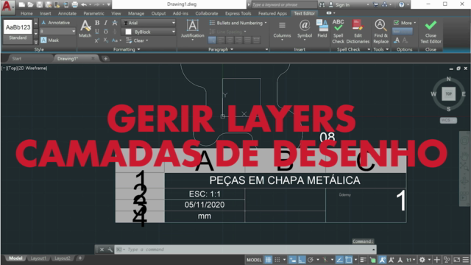471x265 pixels.
Task: Click the TOP face of ViewCube
Action: (x=448, y=93)
